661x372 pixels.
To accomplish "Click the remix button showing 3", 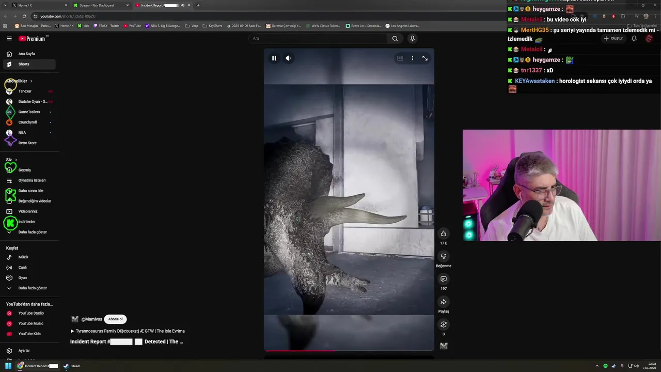I will [x=443, y=324].
